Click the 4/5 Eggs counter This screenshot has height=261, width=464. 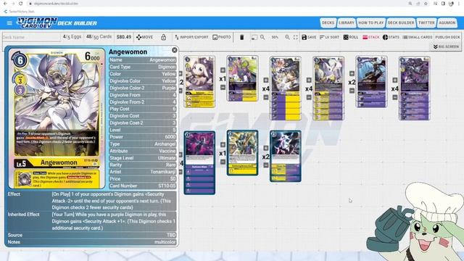point(72,37)
